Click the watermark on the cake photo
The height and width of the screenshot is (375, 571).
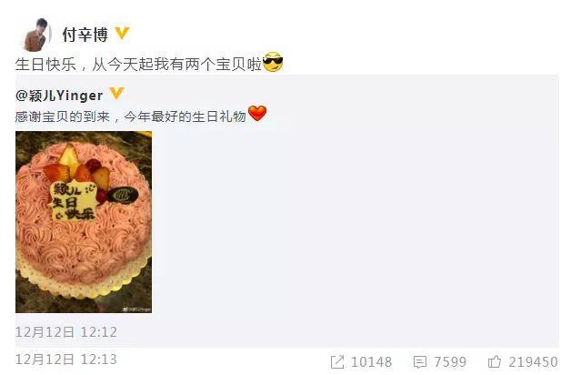(137, 309)
